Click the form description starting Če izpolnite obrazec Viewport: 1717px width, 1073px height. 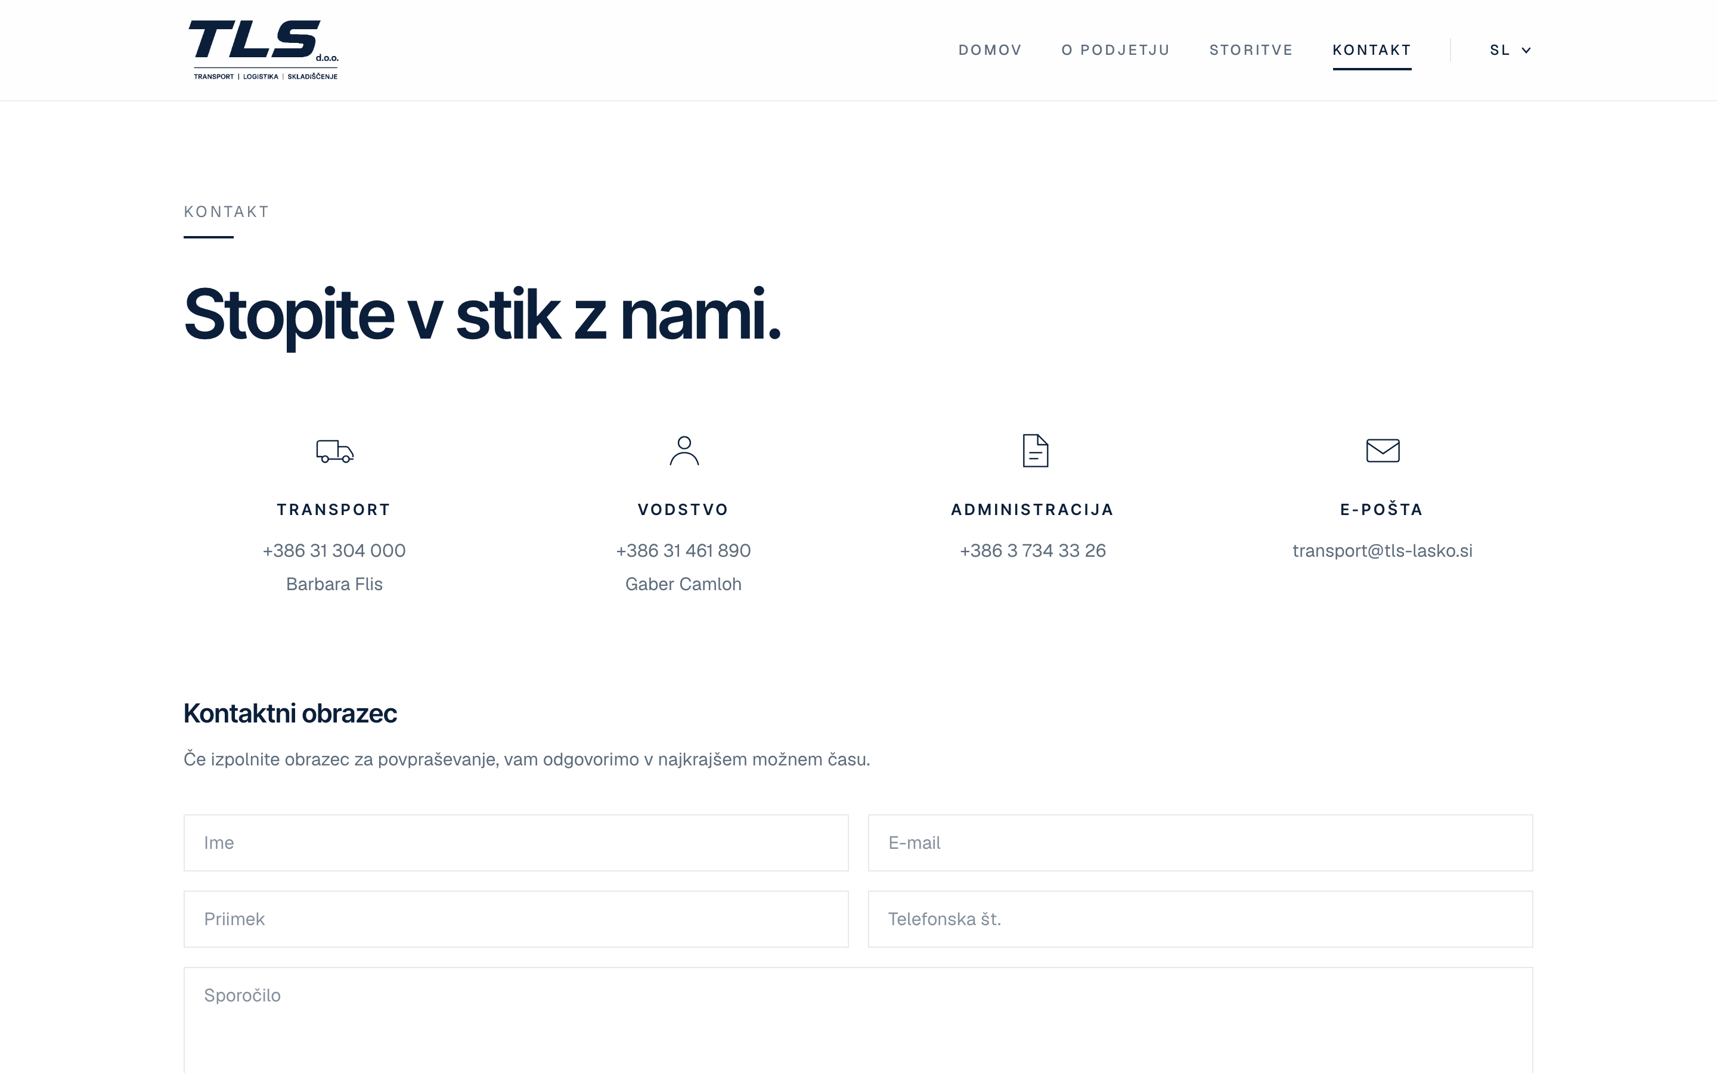[x=526, y=759]
